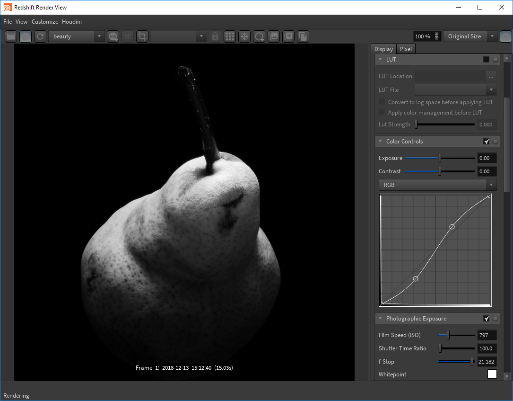Open the settings gear panel

[x=505, y=36]
